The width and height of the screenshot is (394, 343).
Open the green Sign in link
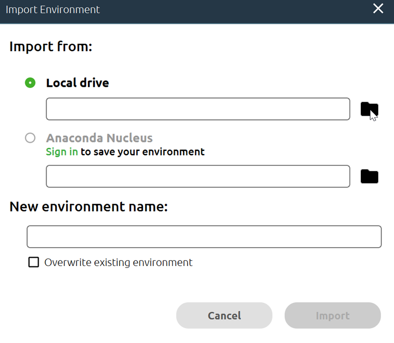(62, 152)
